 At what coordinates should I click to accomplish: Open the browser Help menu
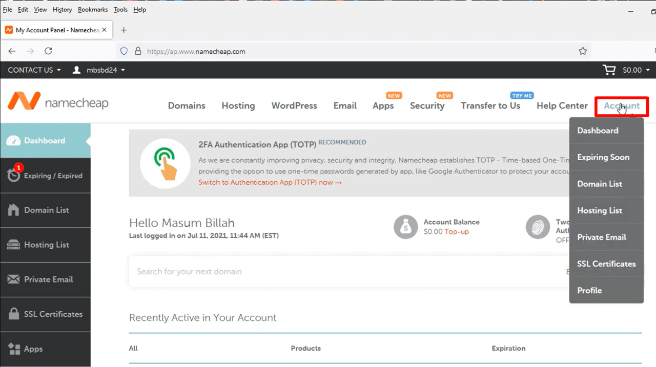(139, 10)
